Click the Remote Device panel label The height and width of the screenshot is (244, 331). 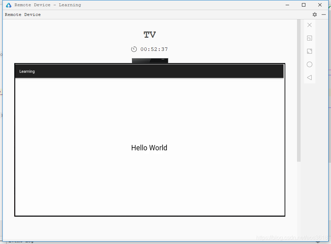(23, 15)
